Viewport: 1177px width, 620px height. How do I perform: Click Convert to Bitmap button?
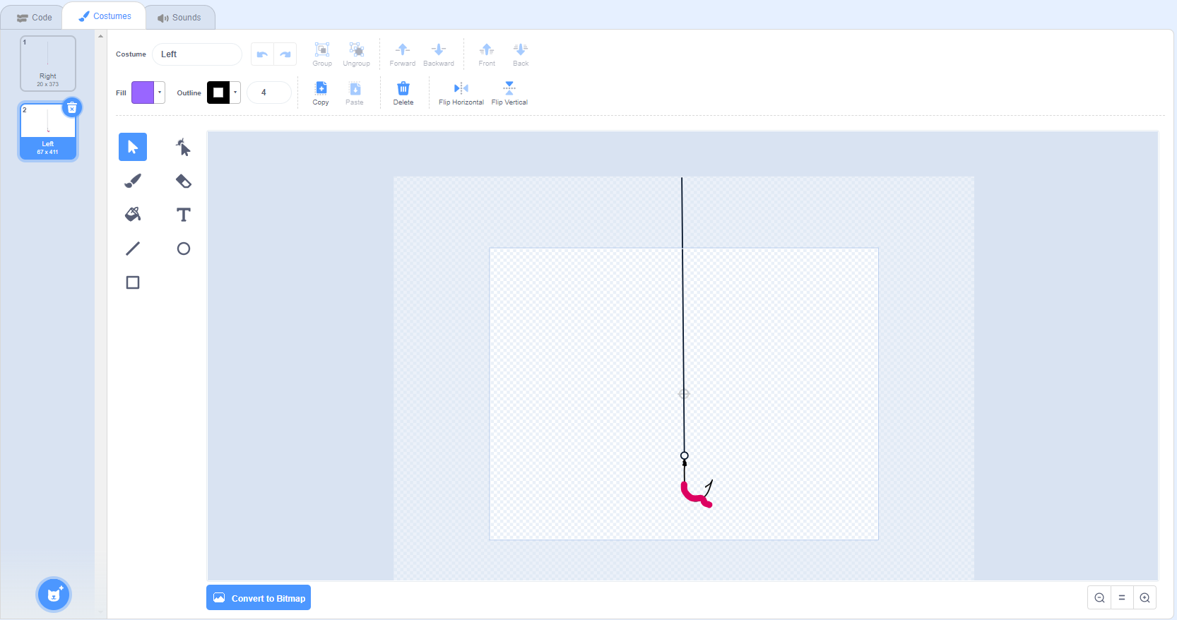259,598
